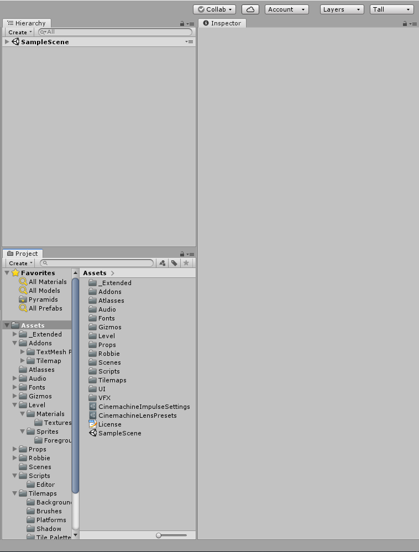Image resolution: width=419 pixels, height=552 pixels.
Task: Click Save Search star icon
Action: point(186,263)
